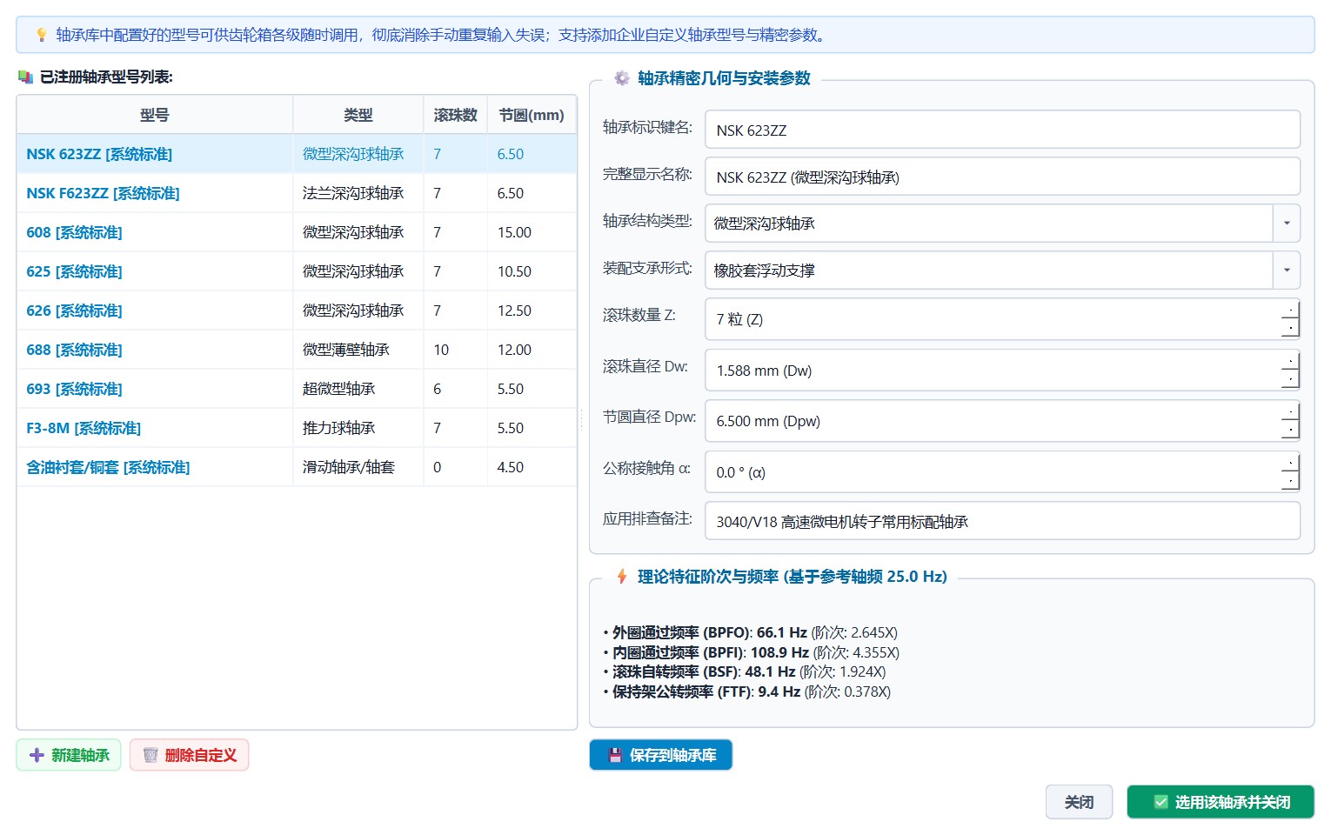Click the plus icon on 新建轴承 button
1331x835 pixels.
tap(37, 755)
